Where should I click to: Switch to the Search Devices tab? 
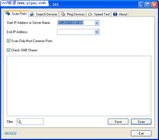click(44, 14)
